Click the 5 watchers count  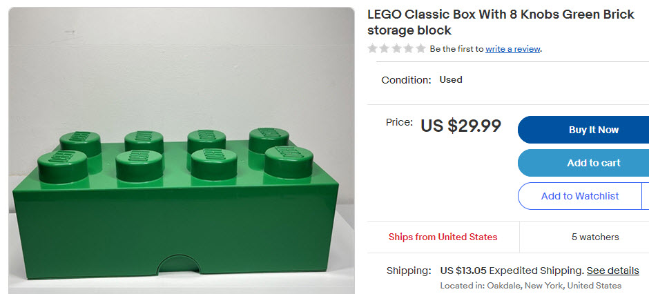click(x=595, y=237)
